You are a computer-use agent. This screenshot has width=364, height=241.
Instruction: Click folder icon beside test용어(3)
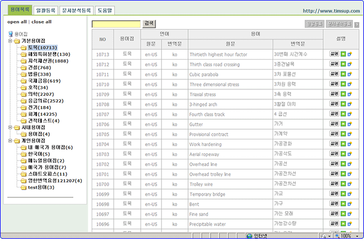tap(24, 188)
